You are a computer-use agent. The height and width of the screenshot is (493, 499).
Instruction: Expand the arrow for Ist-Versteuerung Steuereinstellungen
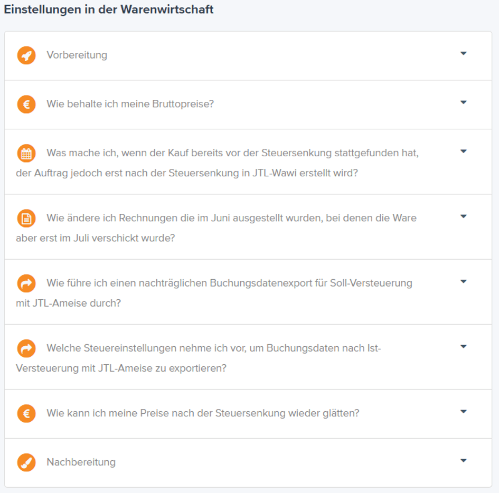click(464, 346)
